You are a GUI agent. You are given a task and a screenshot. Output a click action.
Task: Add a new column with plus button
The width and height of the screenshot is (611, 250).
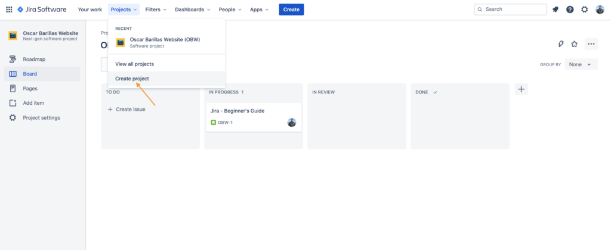click(x=521, y=89)
